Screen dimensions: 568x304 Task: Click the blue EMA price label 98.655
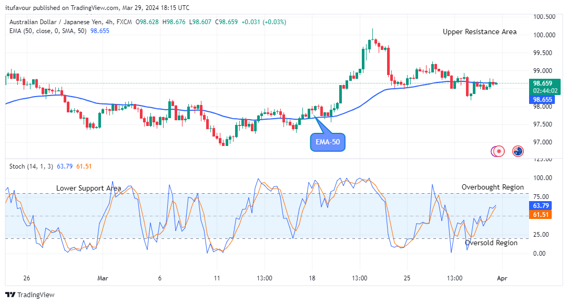point(542,100)
